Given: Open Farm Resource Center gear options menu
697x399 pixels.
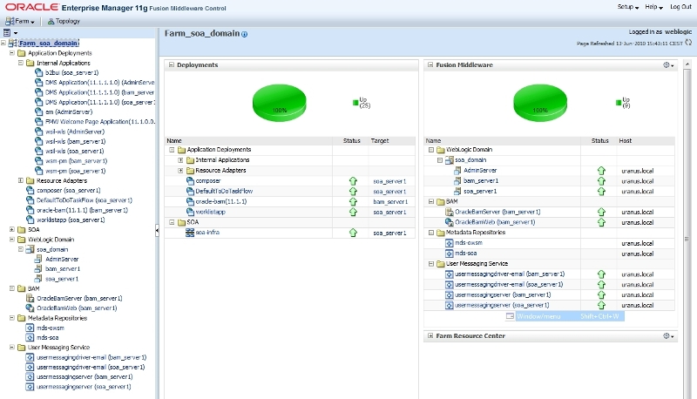Looking at the screenshot, I should (668, 336).
